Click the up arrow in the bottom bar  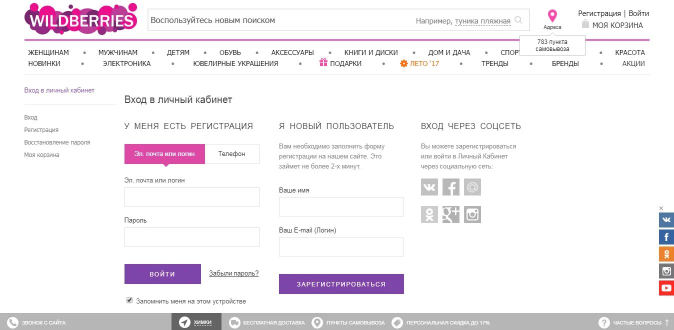coord(666,322)
